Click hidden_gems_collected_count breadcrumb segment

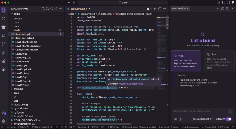point(133,14)
